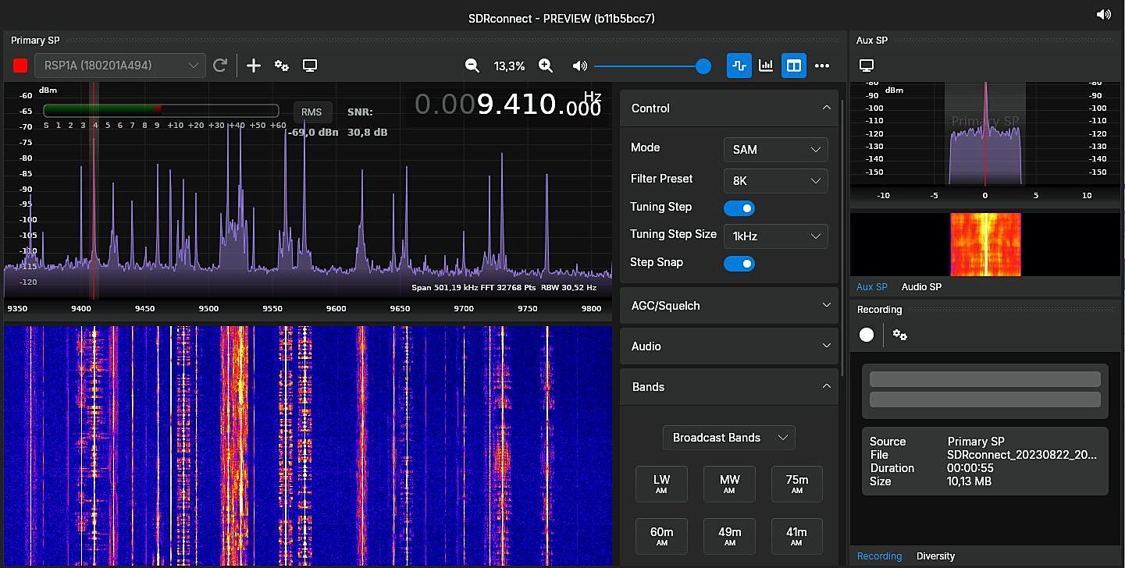Toggle the RMS signal meter mode

[312, 112]
